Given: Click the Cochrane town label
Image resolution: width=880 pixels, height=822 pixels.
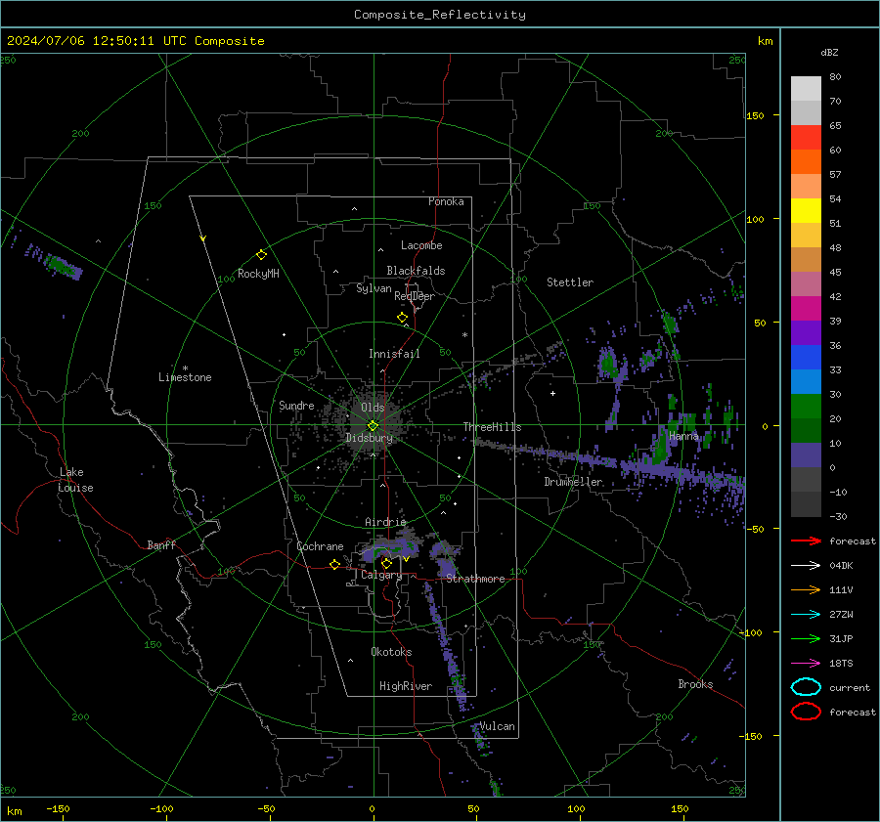Looking at the screenshot, I should click(x=320, y=546).
